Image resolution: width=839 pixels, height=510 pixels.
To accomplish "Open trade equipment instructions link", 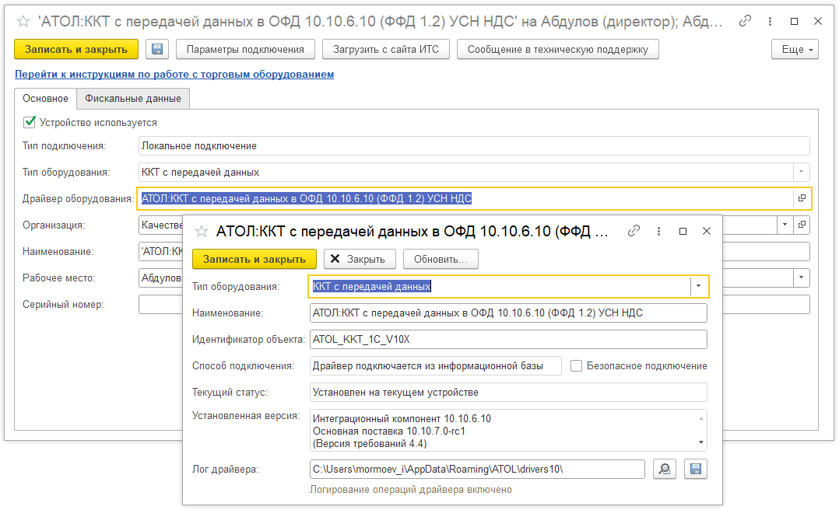I will point(174,75).
